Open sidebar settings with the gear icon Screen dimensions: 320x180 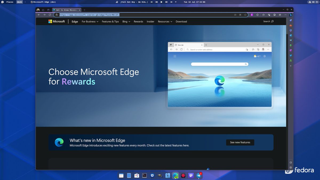(x=290, y=167)
